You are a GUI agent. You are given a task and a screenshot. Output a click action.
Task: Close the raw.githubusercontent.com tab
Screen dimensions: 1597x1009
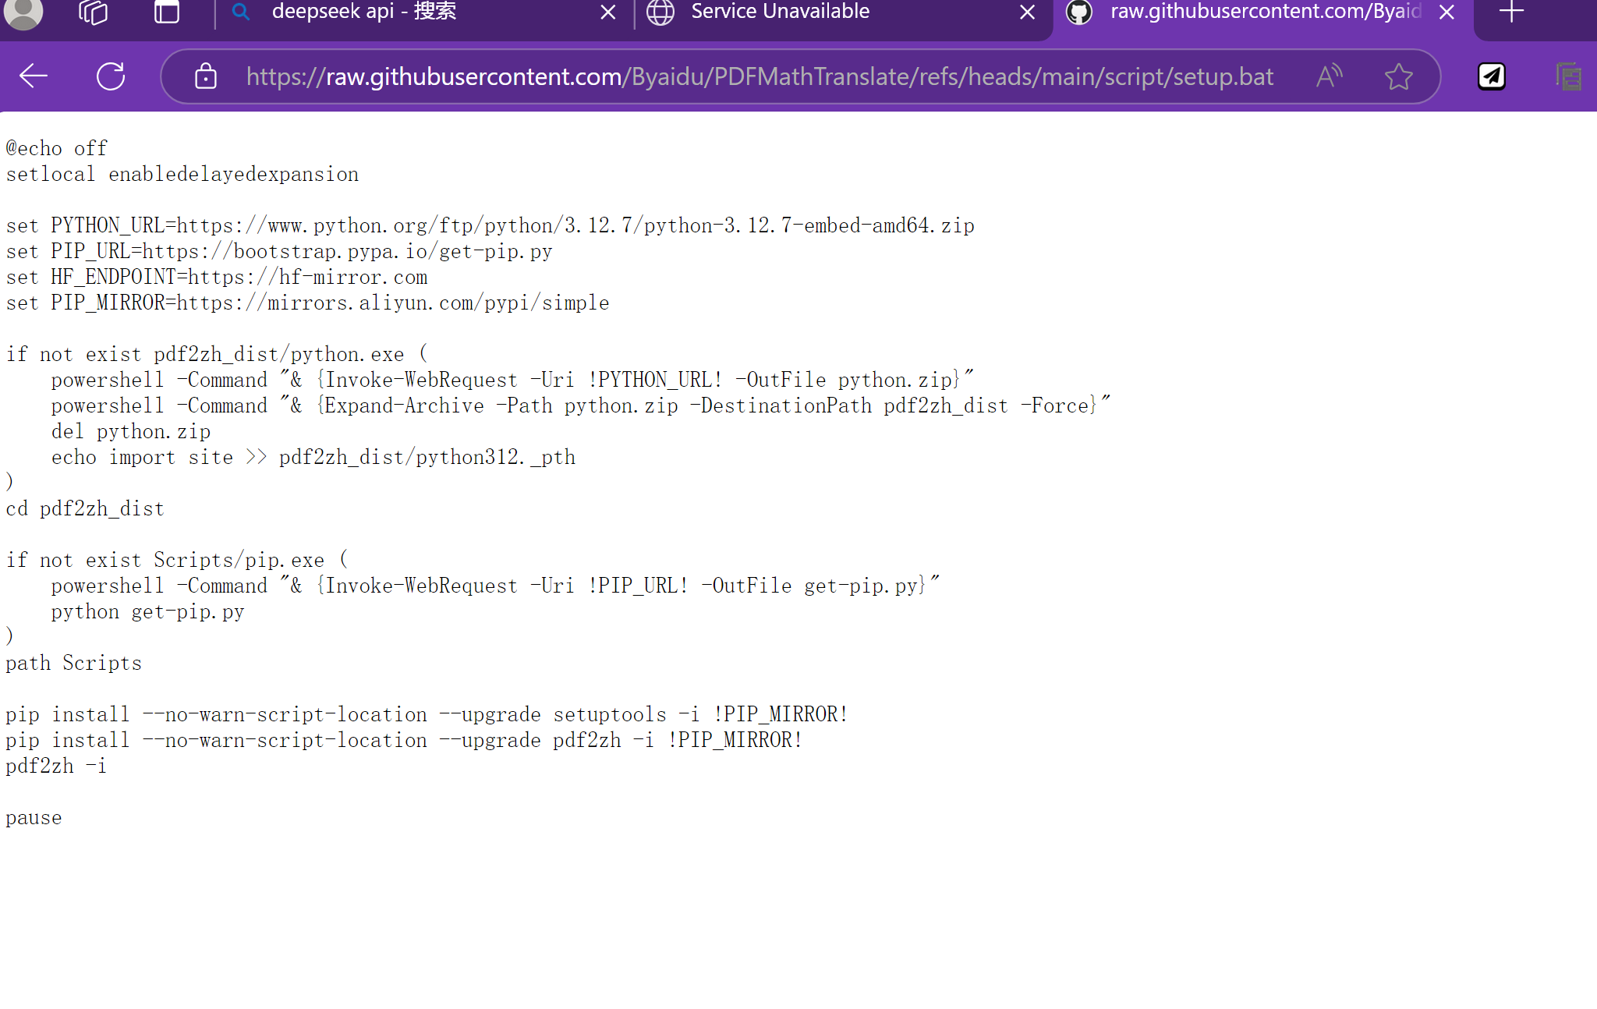click(1447, 12)
